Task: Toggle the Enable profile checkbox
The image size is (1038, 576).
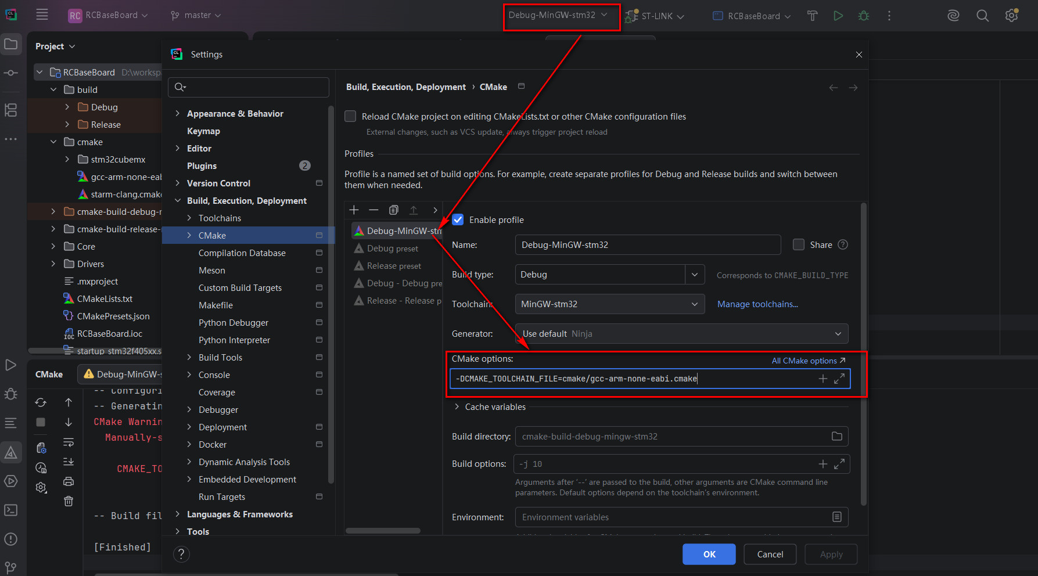Action: pos(458,219)
